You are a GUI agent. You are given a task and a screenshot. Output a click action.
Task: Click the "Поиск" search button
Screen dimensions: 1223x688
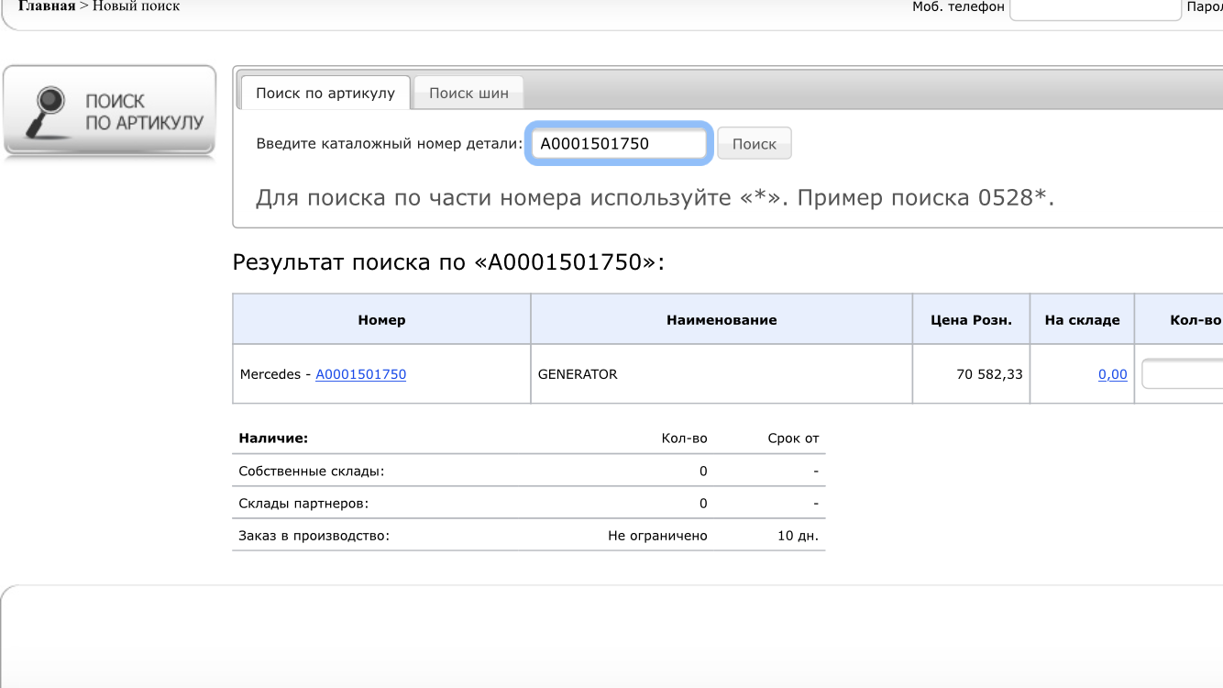(x=755, y=143)
